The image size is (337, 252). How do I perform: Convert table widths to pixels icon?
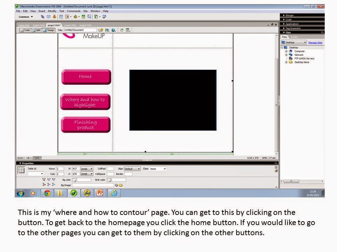point(49,180)
